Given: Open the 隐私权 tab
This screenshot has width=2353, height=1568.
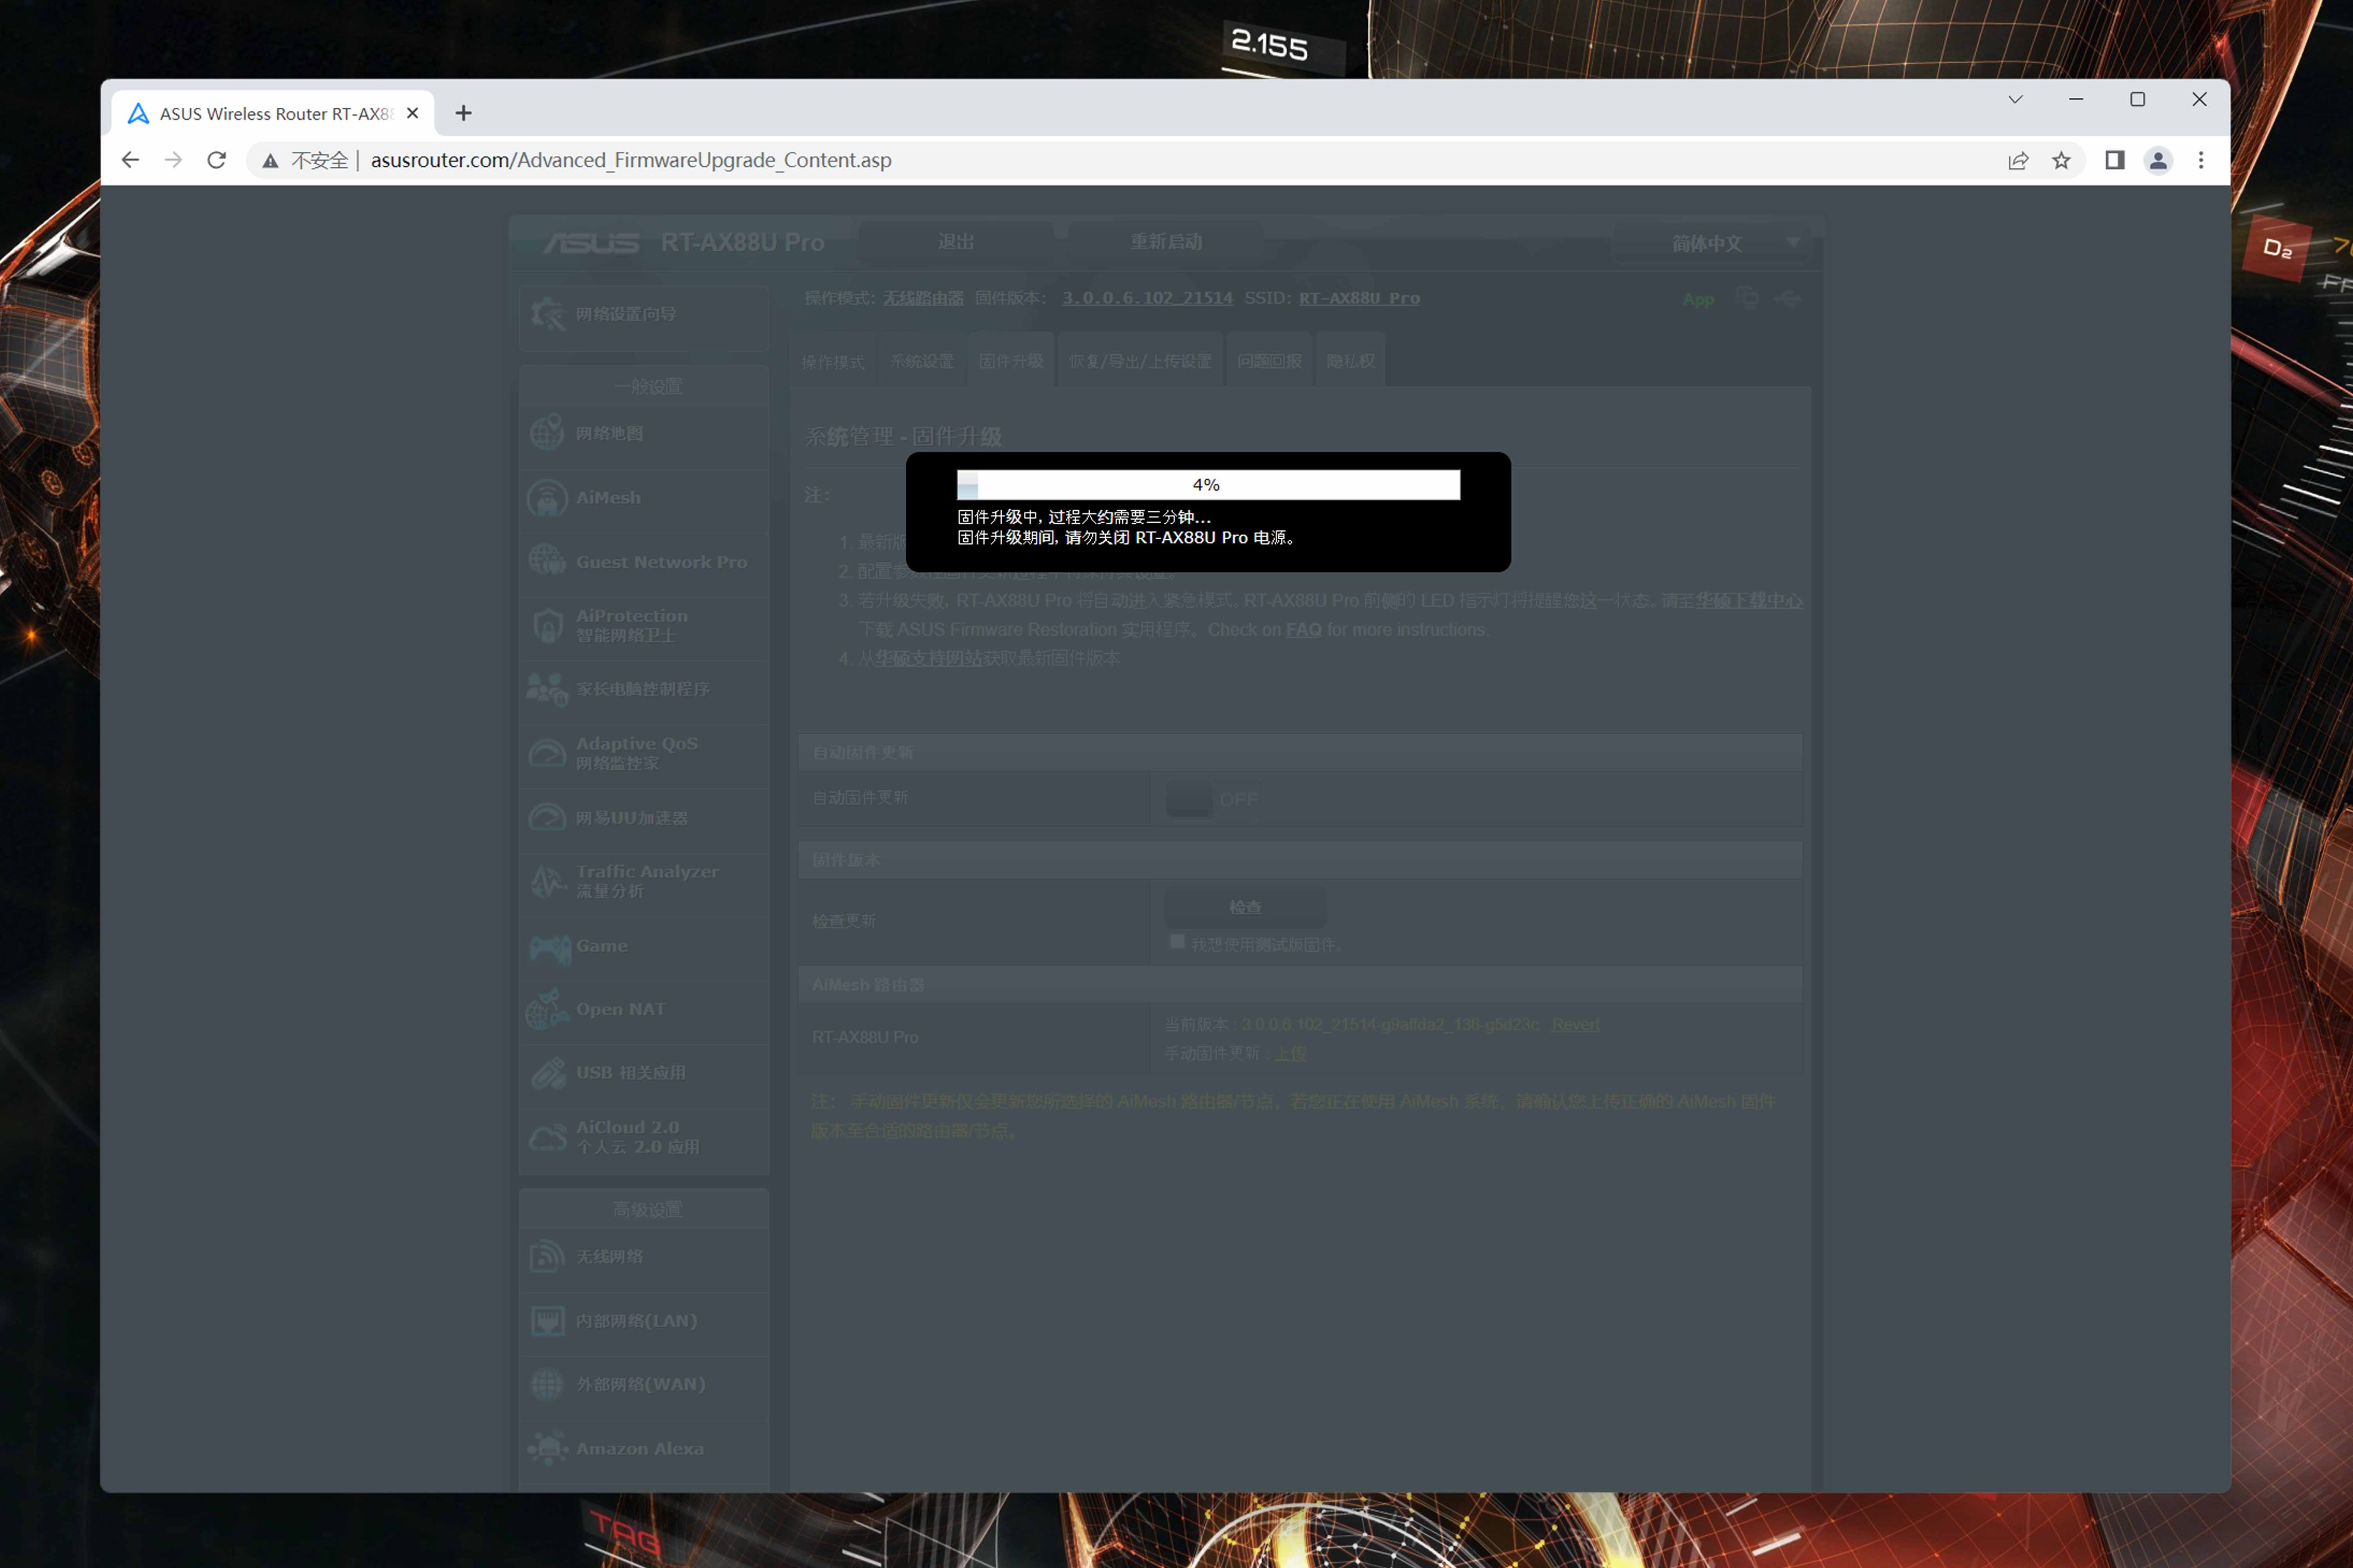Looking at the screenshot, I should click(1350, 361).
